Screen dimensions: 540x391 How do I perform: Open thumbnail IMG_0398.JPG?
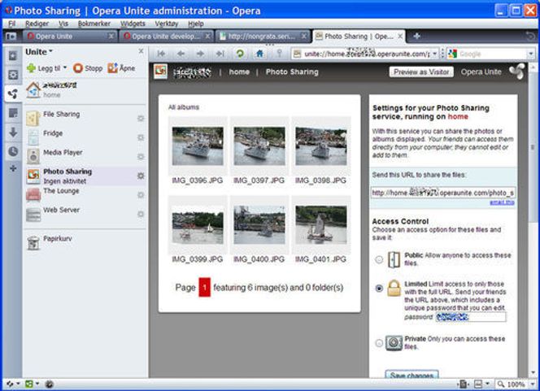pos(321,146)
